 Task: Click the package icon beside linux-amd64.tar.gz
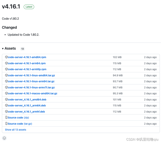6,75
